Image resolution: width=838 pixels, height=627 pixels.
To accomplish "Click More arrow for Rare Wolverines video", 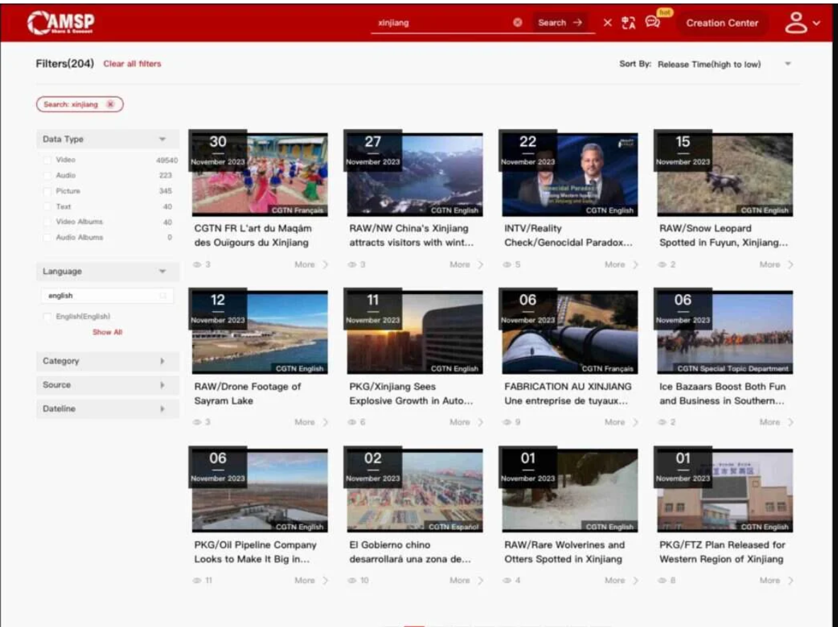I will 635,580.
